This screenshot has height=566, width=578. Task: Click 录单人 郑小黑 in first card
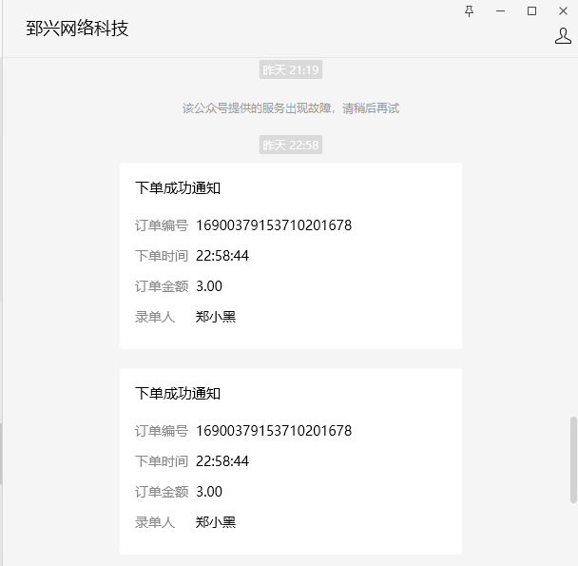click(x=216, y=317)
